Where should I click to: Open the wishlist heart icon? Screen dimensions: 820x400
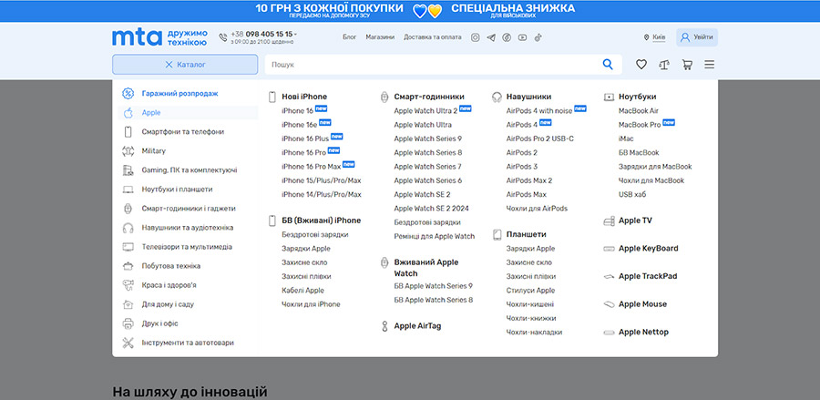coord(641,65)
